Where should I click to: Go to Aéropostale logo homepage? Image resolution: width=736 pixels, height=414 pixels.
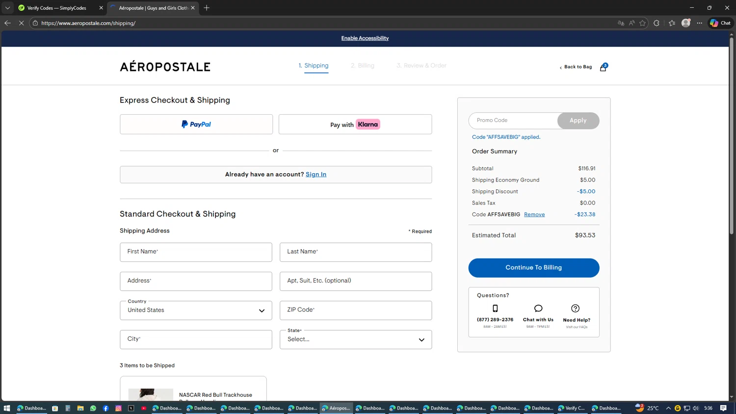coord(165,67)
